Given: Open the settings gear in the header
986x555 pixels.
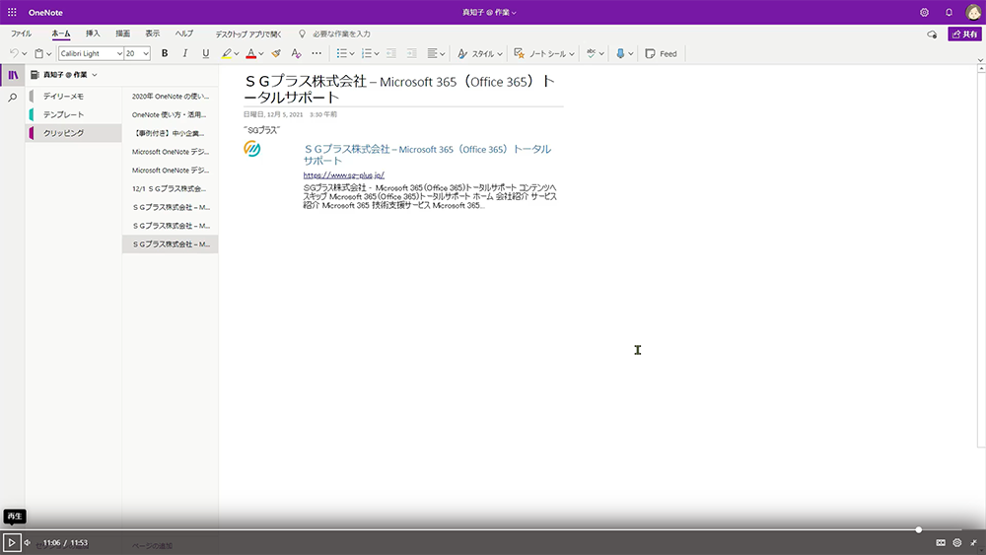Looking at the screenshot, I should pyautogui.click(x=924, y=12).
